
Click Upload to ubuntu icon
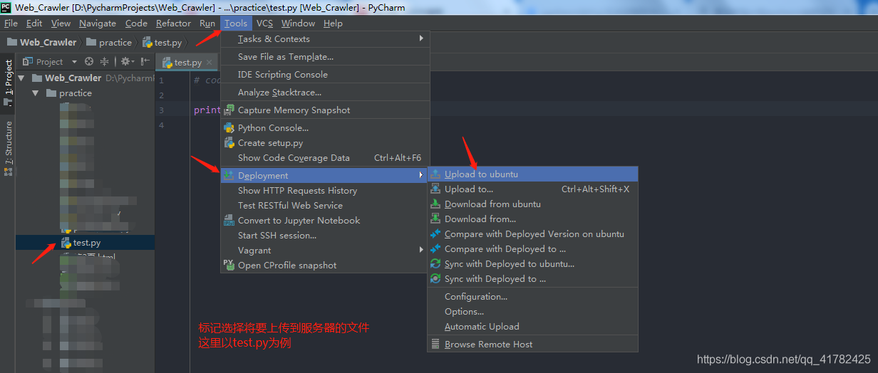435,174
